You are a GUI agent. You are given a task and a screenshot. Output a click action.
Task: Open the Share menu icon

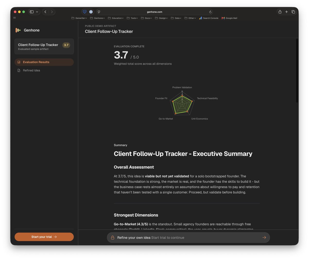click(x=280, y=12)
